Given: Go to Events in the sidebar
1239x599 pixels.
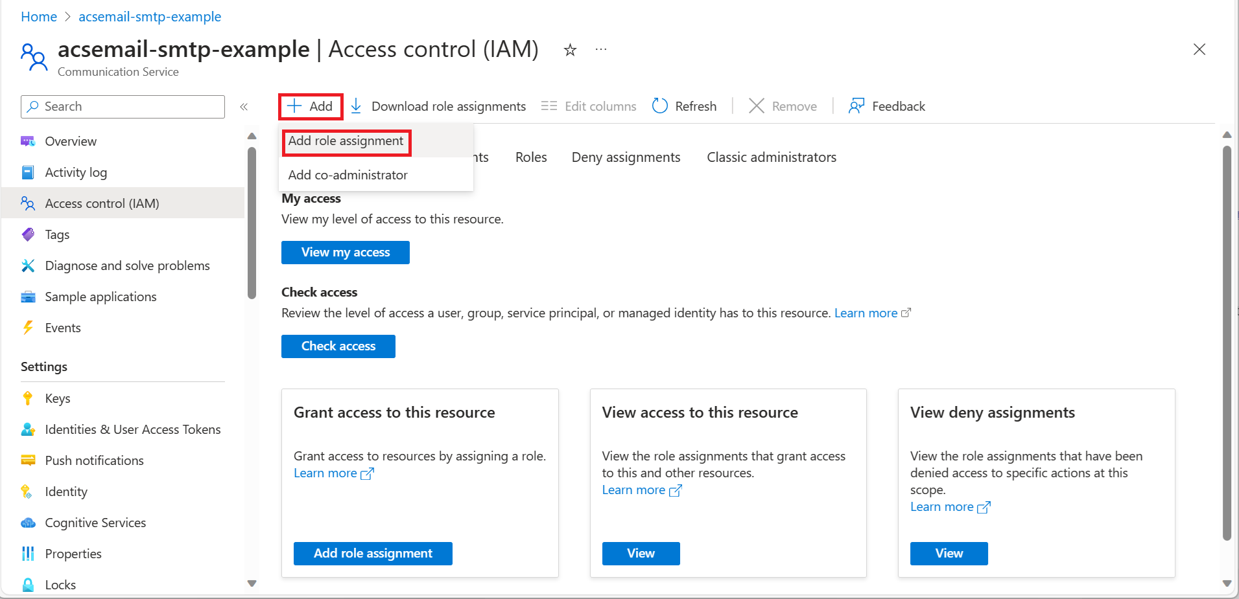Looking at the screenshot, I should pyautogui.click(x=63, y=328).
